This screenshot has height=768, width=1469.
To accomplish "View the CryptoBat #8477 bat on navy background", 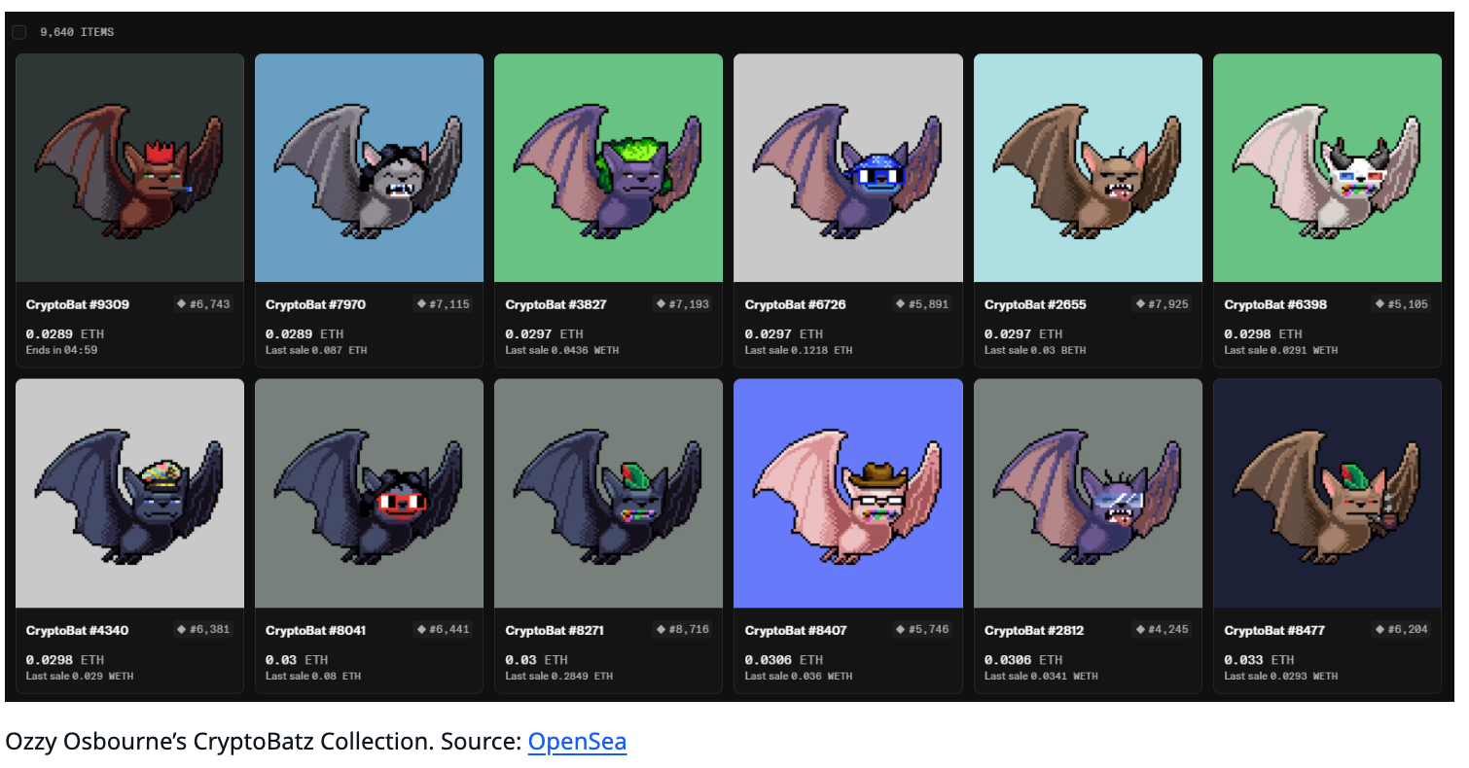I will coord(1327,493).
